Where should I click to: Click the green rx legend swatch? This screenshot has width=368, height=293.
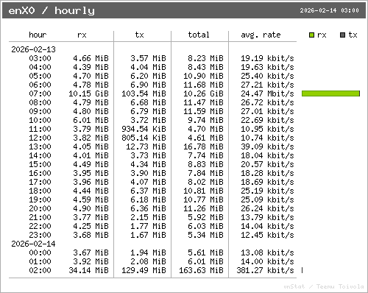[311, 35]
